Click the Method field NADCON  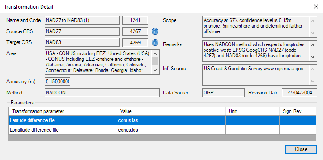coord(102,93)
